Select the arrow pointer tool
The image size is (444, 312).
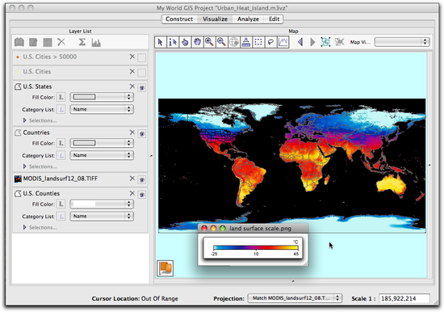tap(161, 42)
